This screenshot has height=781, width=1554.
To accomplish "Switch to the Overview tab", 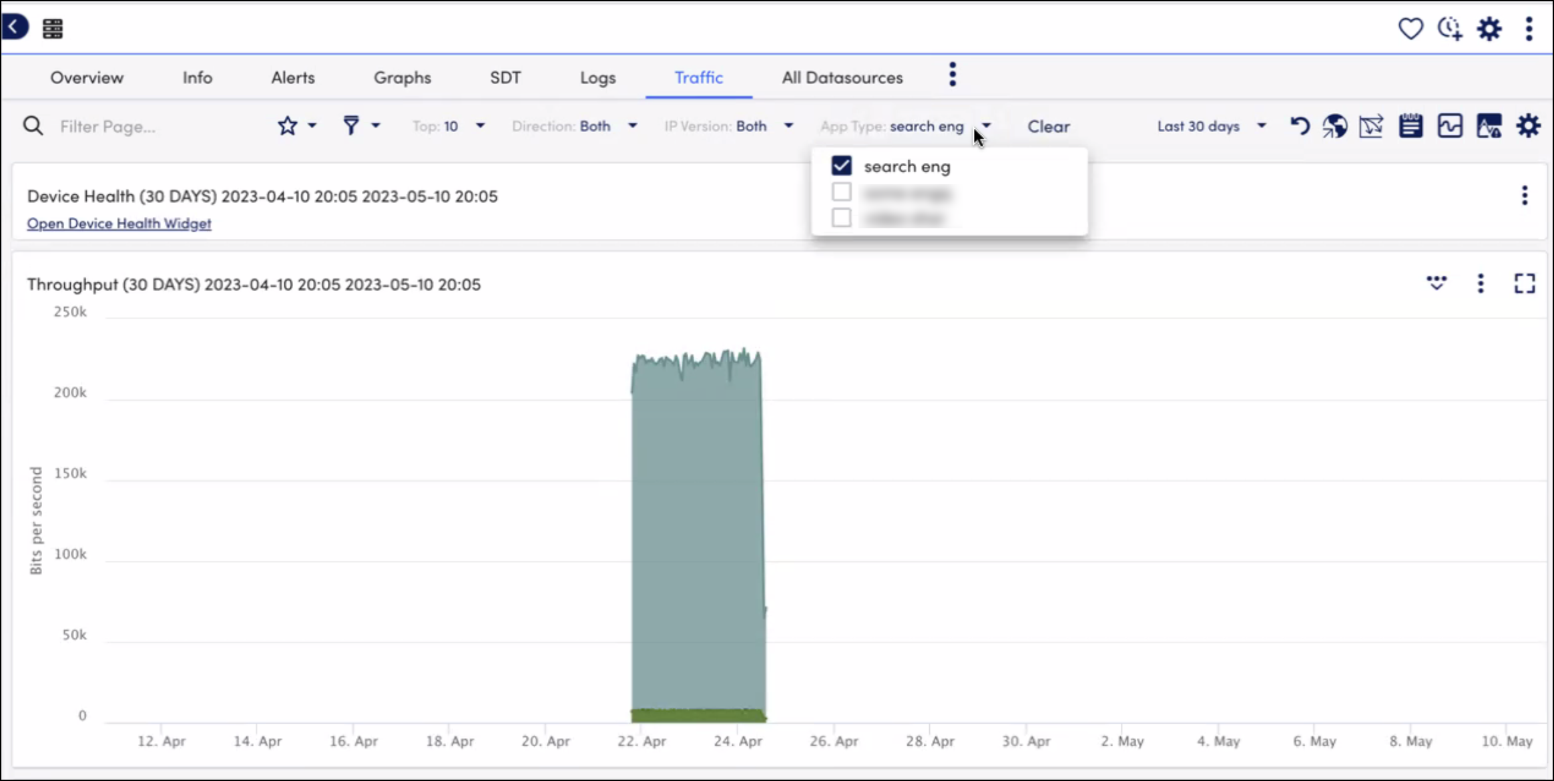I will pos(87,77).
